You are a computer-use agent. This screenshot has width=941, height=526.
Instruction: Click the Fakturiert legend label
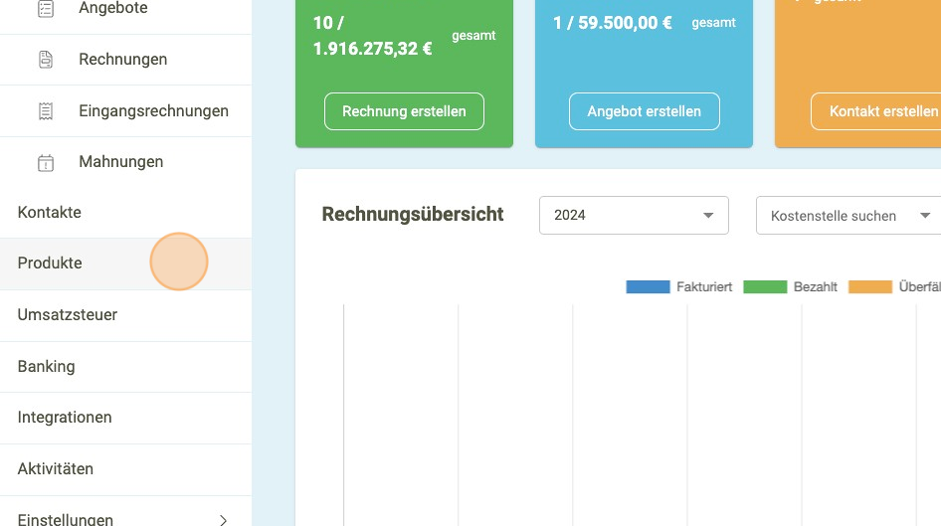[704, 286]
